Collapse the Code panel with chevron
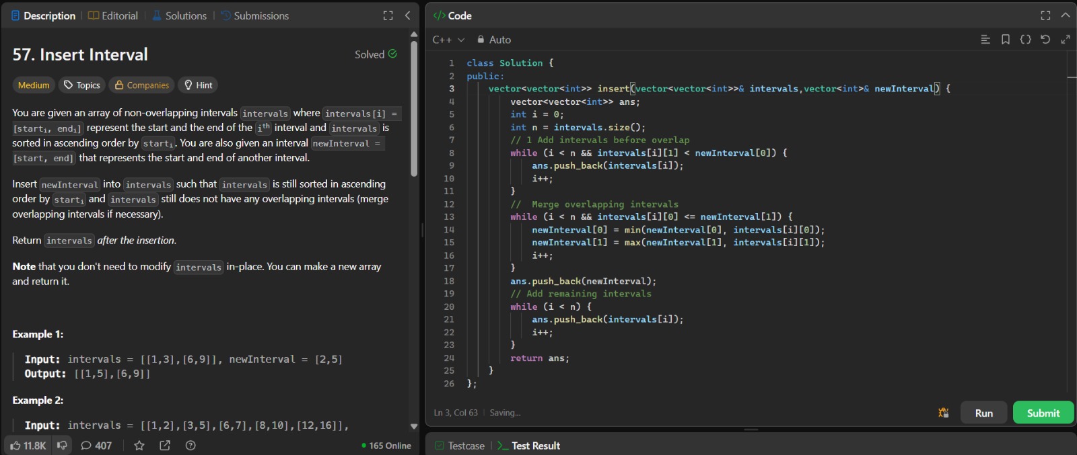The width and height of the screenshot is (1077, 455). pos(1065,15)
